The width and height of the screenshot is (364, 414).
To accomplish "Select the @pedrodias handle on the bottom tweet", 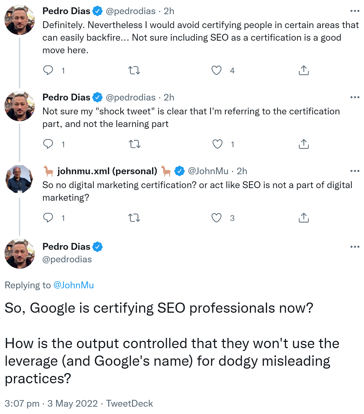I will pos(67,259).
